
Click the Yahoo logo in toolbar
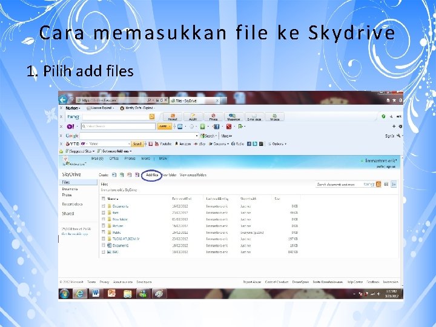point(70,127)
